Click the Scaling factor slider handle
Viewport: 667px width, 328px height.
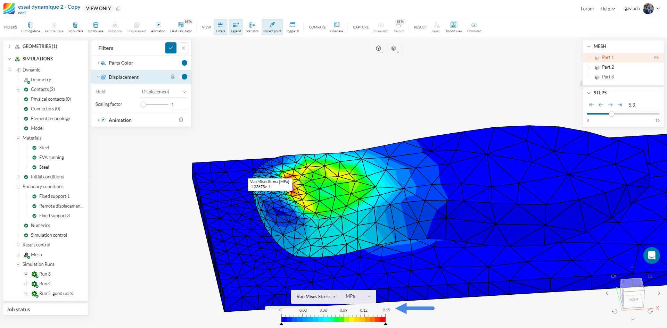tap(143, 104)
